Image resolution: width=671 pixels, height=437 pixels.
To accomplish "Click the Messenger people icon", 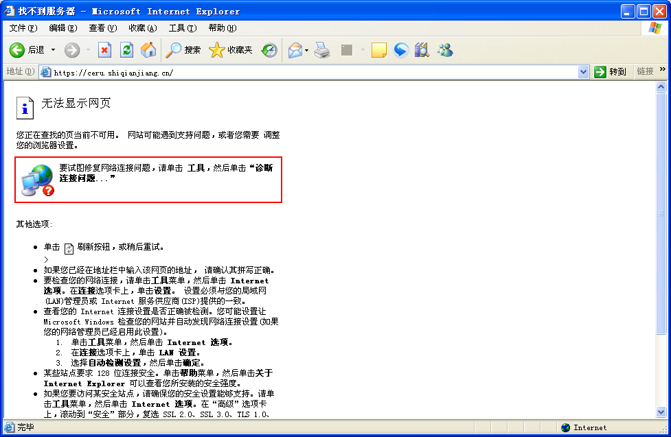I will coord(445,50).
